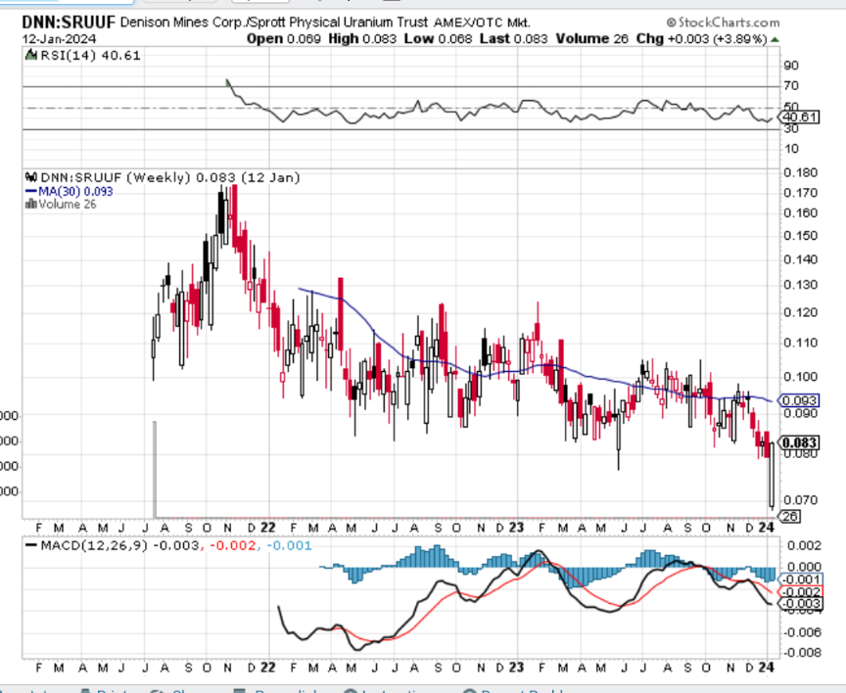This screenshot has height=693, width=846.
Task: Click the volume bars icon in legend
Action: point(30,204)
